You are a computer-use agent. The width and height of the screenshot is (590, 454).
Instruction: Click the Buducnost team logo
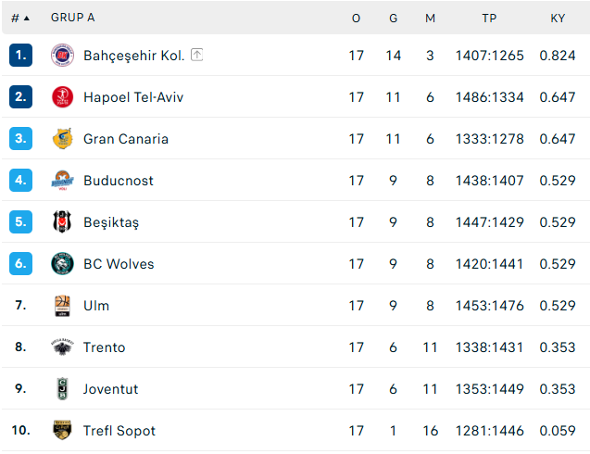click(62, 181)
